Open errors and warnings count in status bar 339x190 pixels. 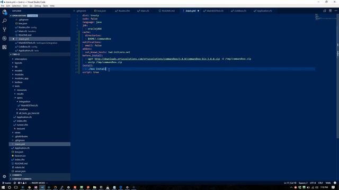pyautogui.click(x=22, y=183)
